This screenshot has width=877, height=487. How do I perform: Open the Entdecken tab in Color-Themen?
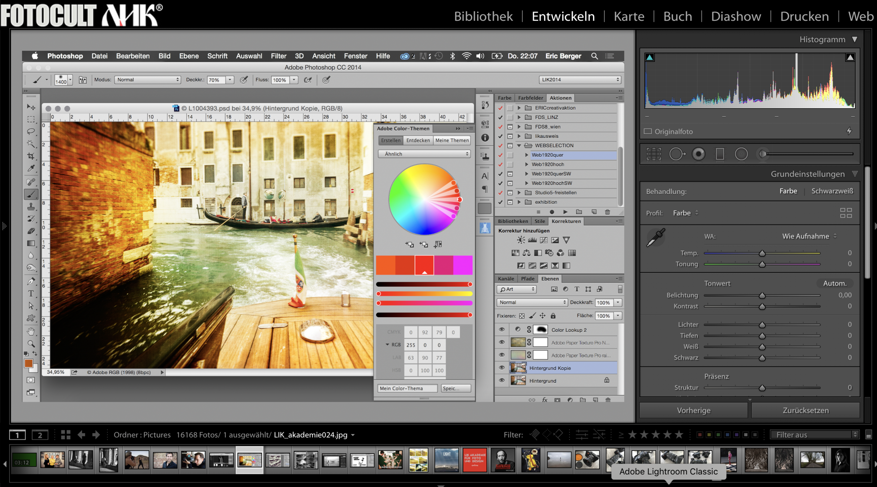418,140
